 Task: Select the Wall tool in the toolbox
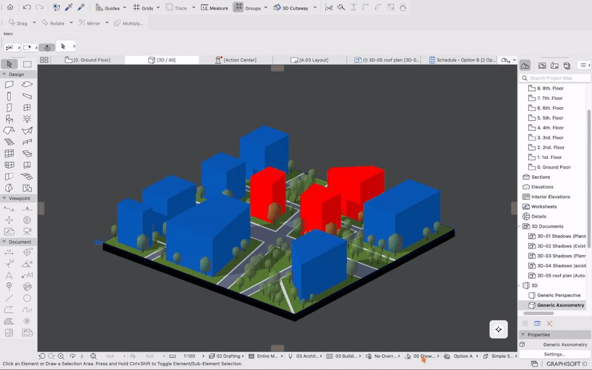9,84
